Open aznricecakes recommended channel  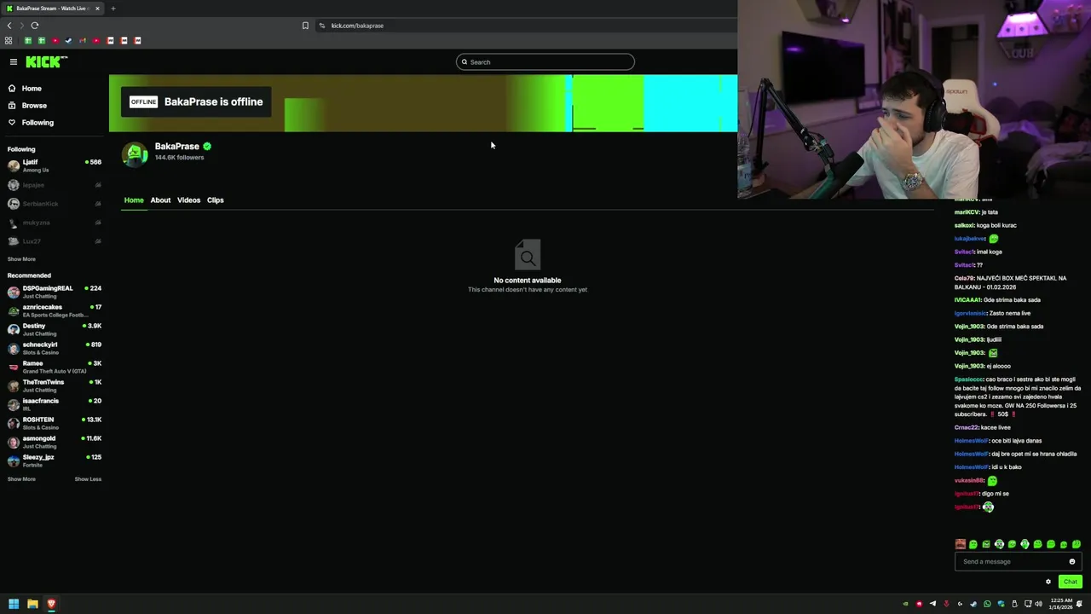[53, 310]
